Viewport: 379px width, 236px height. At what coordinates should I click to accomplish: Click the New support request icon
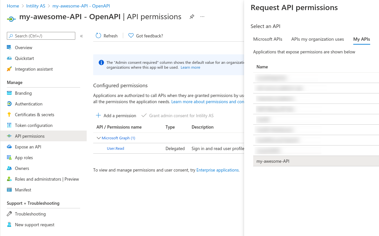click(x=9, y=225)
